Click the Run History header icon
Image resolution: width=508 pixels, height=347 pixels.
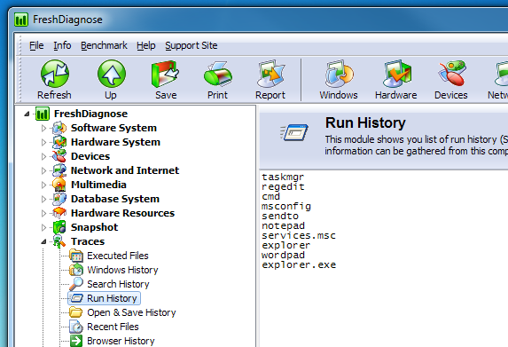click(x=294, y=132)
